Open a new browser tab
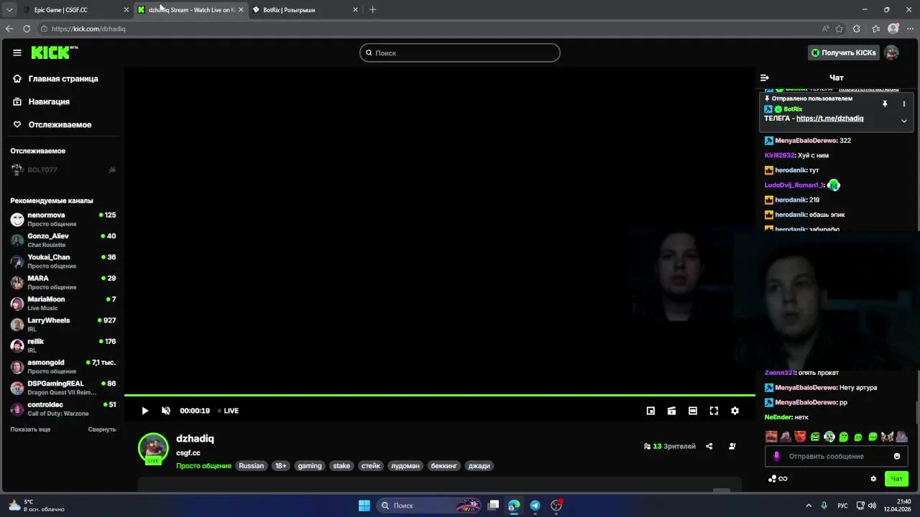 click(372, 10)
